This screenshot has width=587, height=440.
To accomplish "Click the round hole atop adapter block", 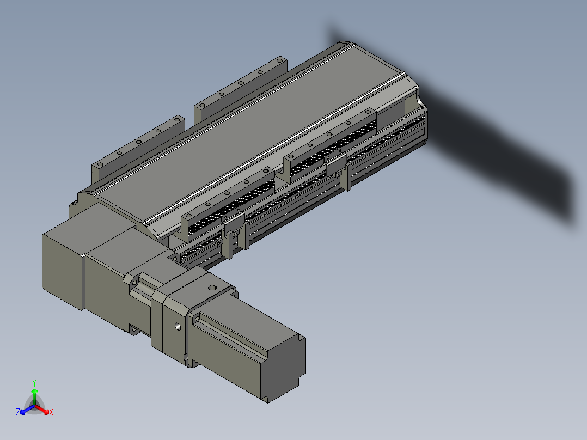I will point(212,288).
